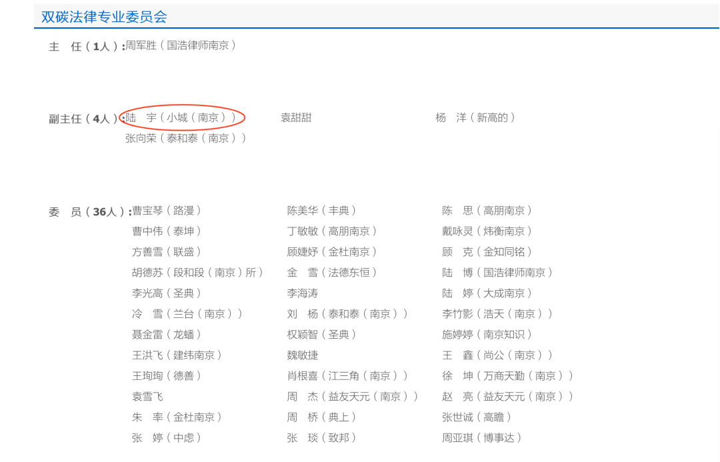
Task: Select 曹中伟（泰坤）
Action: [167, 231]
